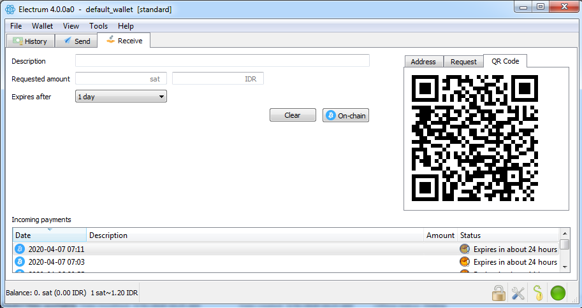This screenshot has width=582, height=308.
Task: Click the password lock icon in status bar
Action: point(499,293)
